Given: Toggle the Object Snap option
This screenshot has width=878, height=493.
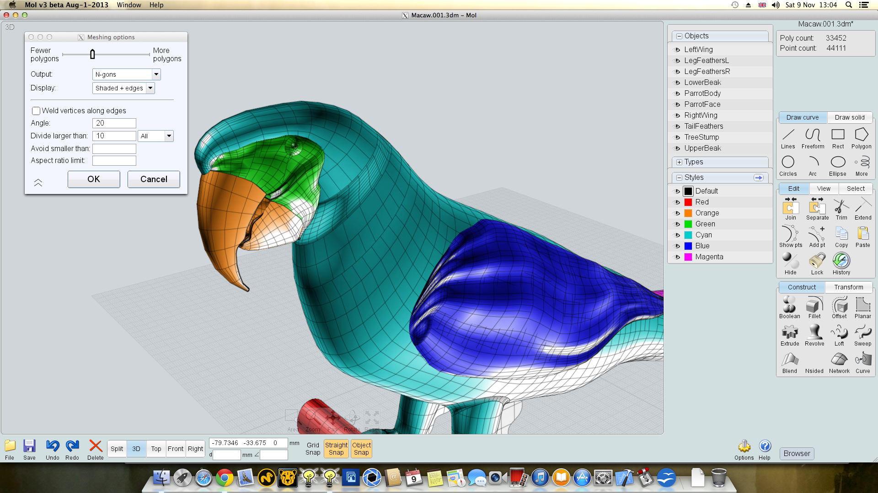Looking at the screenshot, I should pyautogui.click(x=361, y=449).
